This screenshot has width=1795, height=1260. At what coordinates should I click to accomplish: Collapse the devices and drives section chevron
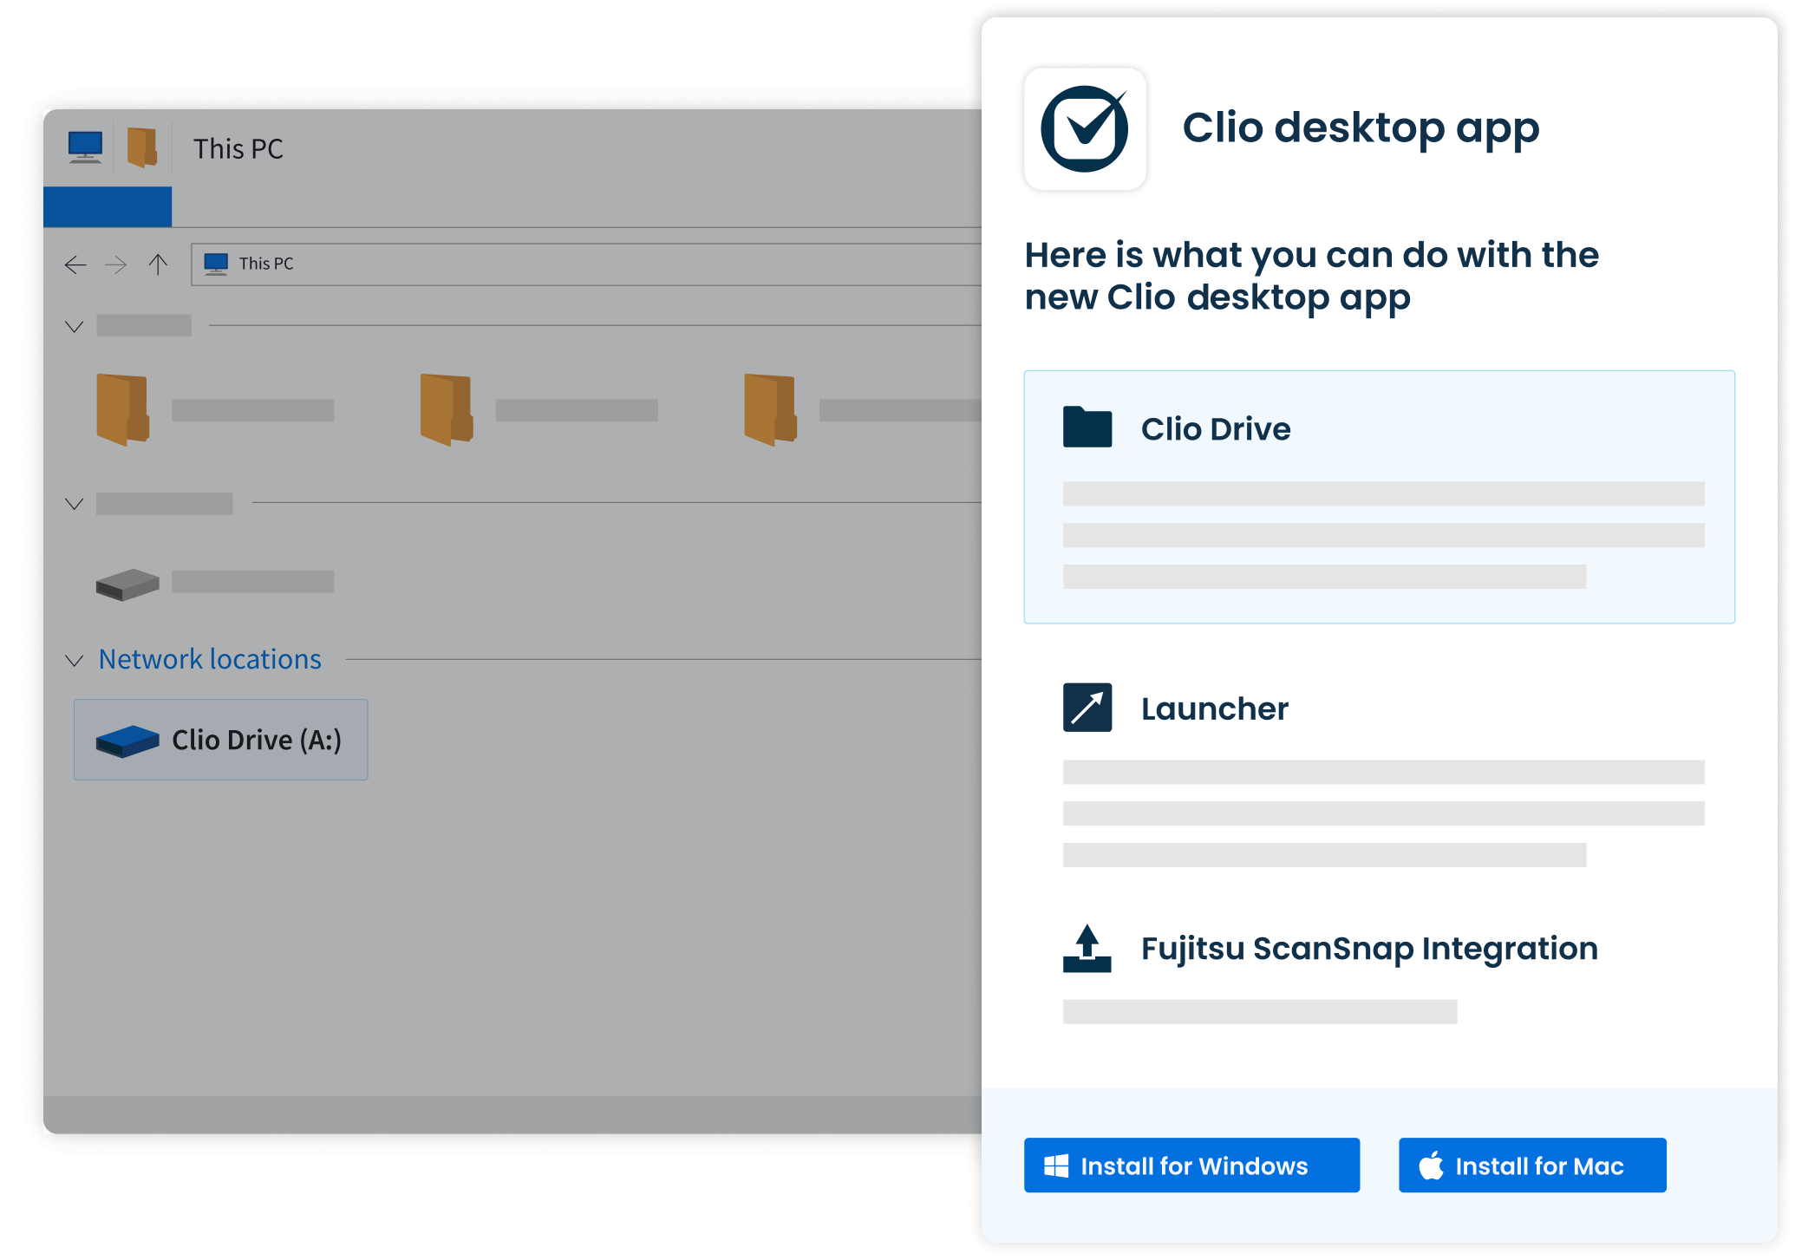pos(75,504)
